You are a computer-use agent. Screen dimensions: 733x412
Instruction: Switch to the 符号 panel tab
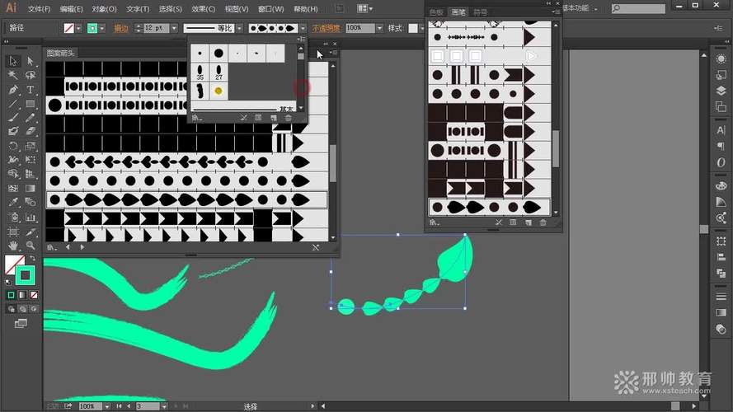pyautogui.click(x=479, y=12)
